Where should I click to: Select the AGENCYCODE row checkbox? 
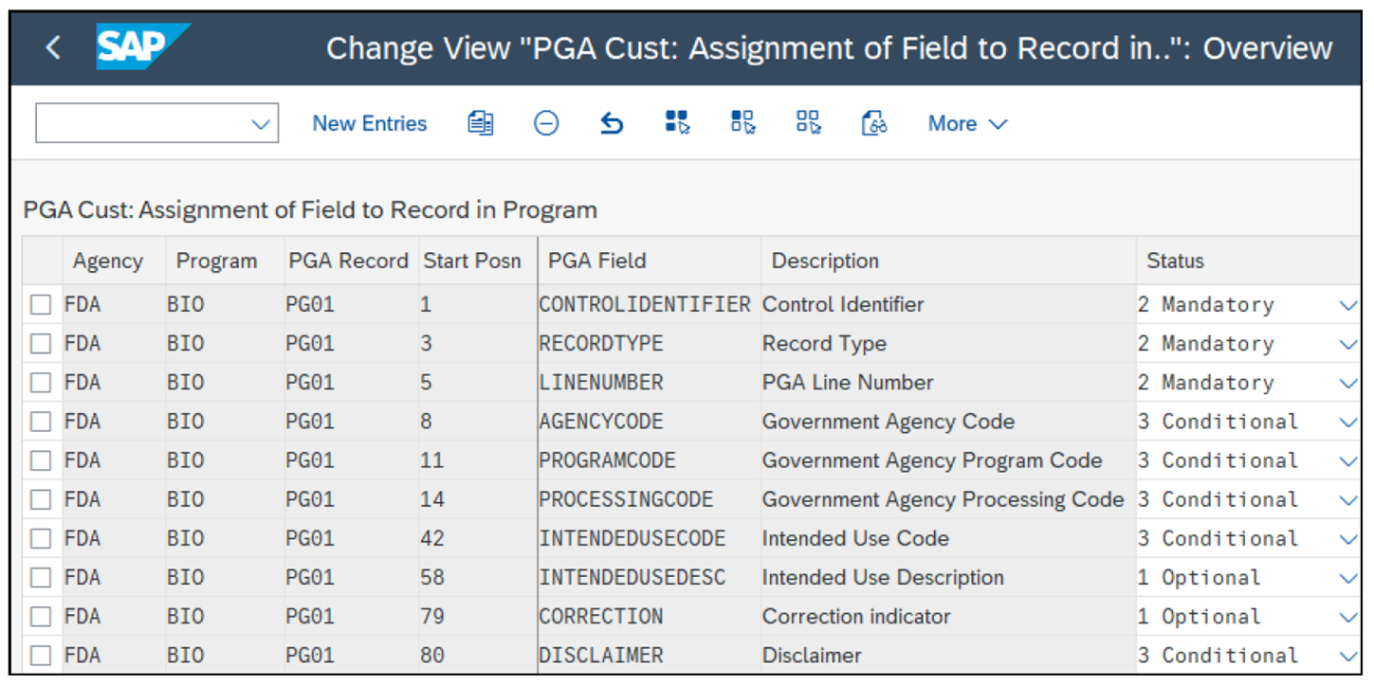(41, 421)
